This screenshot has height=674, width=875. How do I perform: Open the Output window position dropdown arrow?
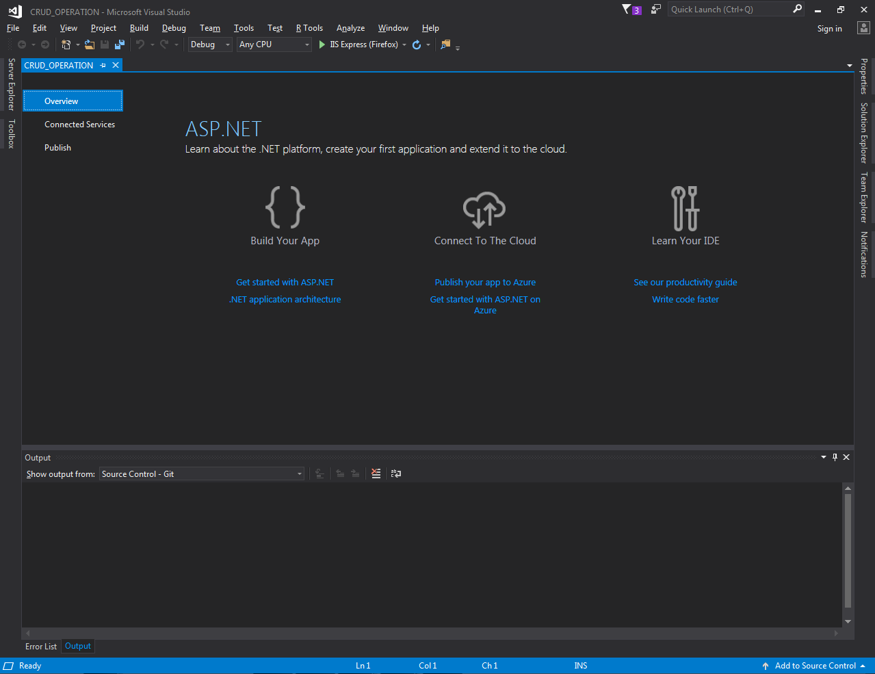click(824, 457)
